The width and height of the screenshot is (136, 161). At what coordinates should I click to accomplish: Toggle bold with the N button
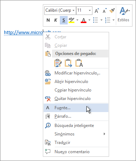pyautogui.click(x=48, y=20)
